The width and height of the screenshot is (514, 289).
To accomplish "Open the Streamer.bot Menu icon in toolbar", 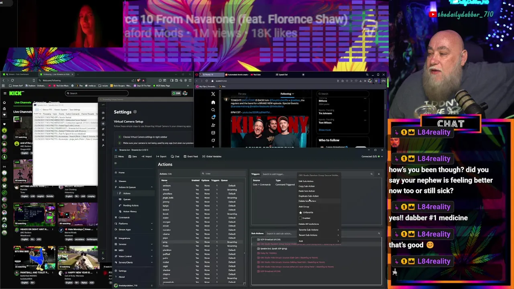I will [119, 157].
